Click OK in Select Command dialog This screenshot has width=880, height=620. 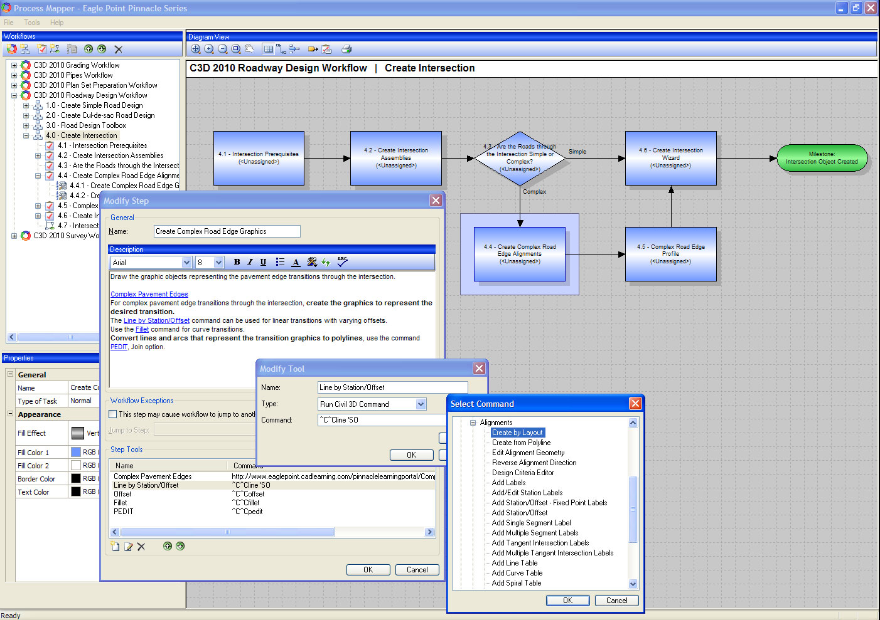coord(567,601)
